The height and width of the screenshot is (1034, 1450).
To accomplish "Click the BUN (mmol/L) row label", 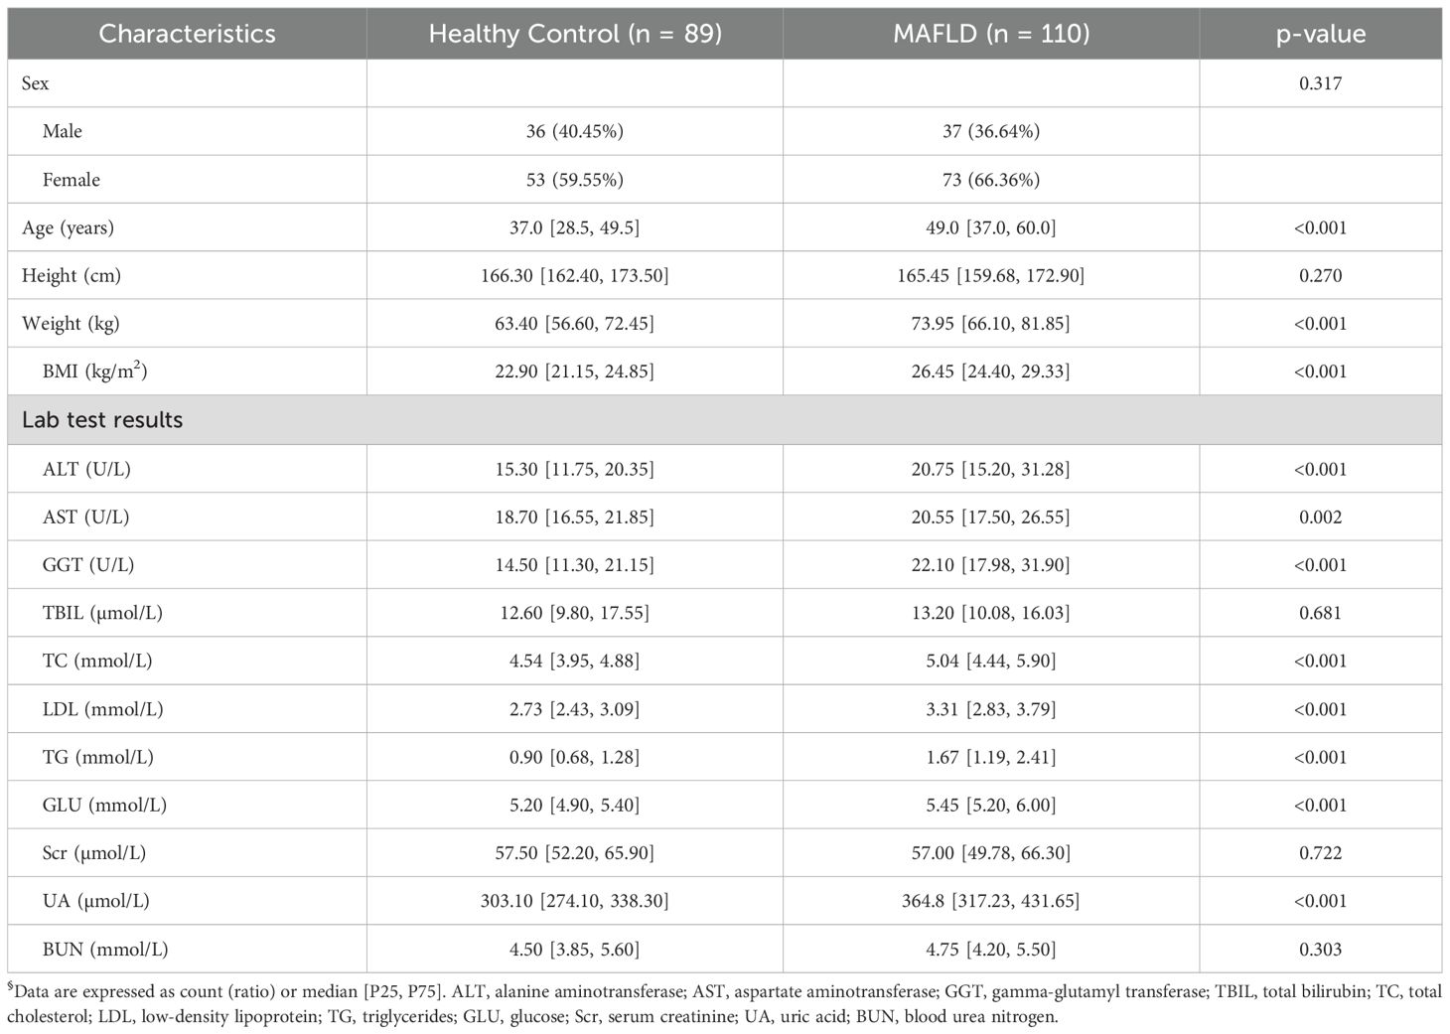I will pyautogui.click(x=105, y=950).
